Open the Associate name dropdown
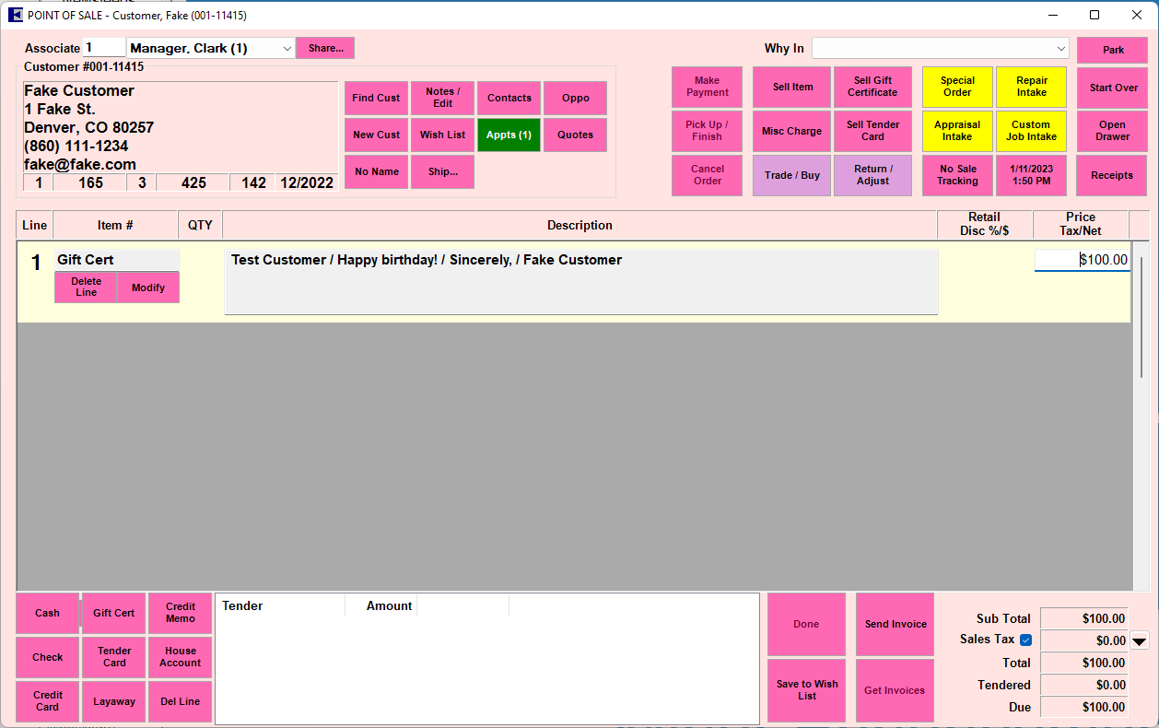Viewport: 1159px width, 728px height. click(x=287, y=48)
